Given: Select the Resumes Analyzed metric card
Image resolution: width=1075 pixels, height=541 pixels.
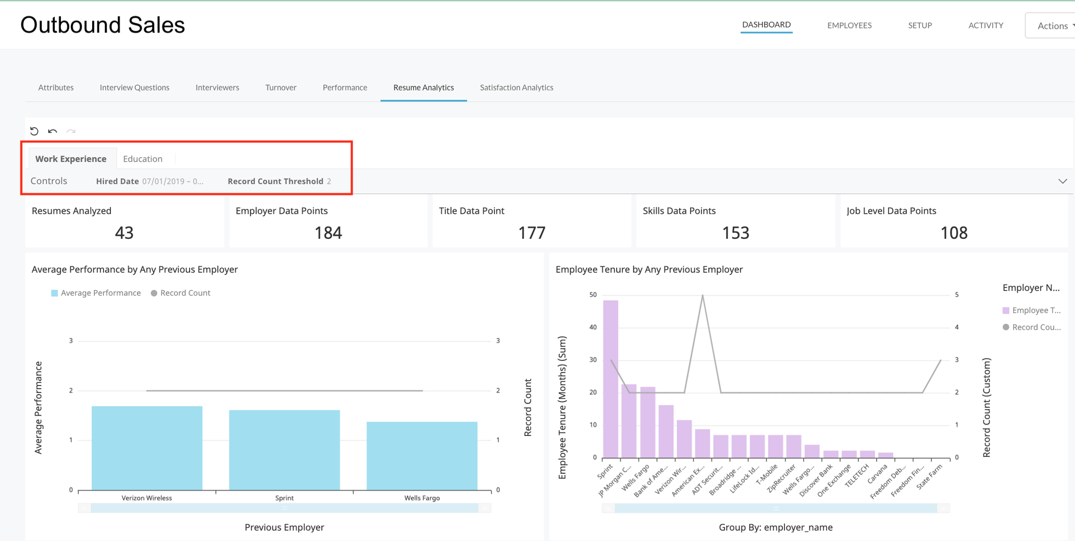Looking at the screenshot, I should pos(124,221).
